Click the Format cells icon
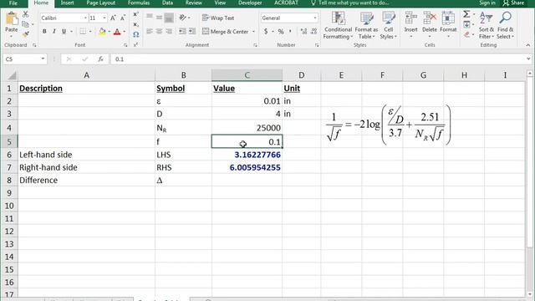Viewport: 535px width, 301px height. pos(448,18)
